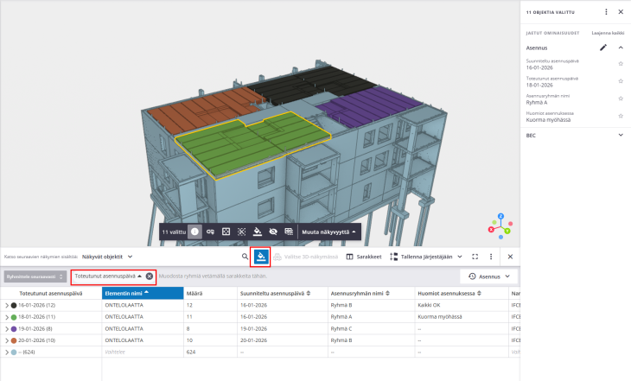Click the Laajenna kaikki link
Image resolution: width=631 pixels, height=381 pixels.
(x=609, y=31)
